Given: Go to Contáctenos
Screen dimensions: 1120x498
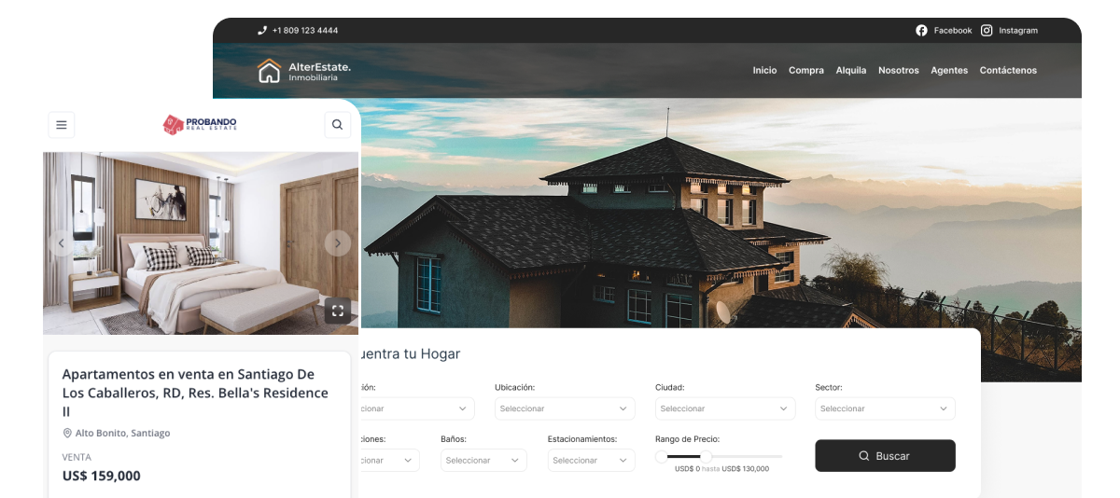Looking at the screenshot, I should click(1008, 71).
